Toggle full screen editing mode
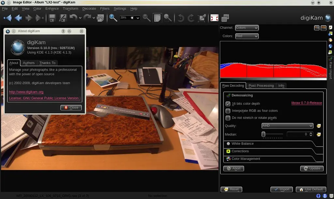This screenshot has height=199, width=334. (x=214, y=18)
